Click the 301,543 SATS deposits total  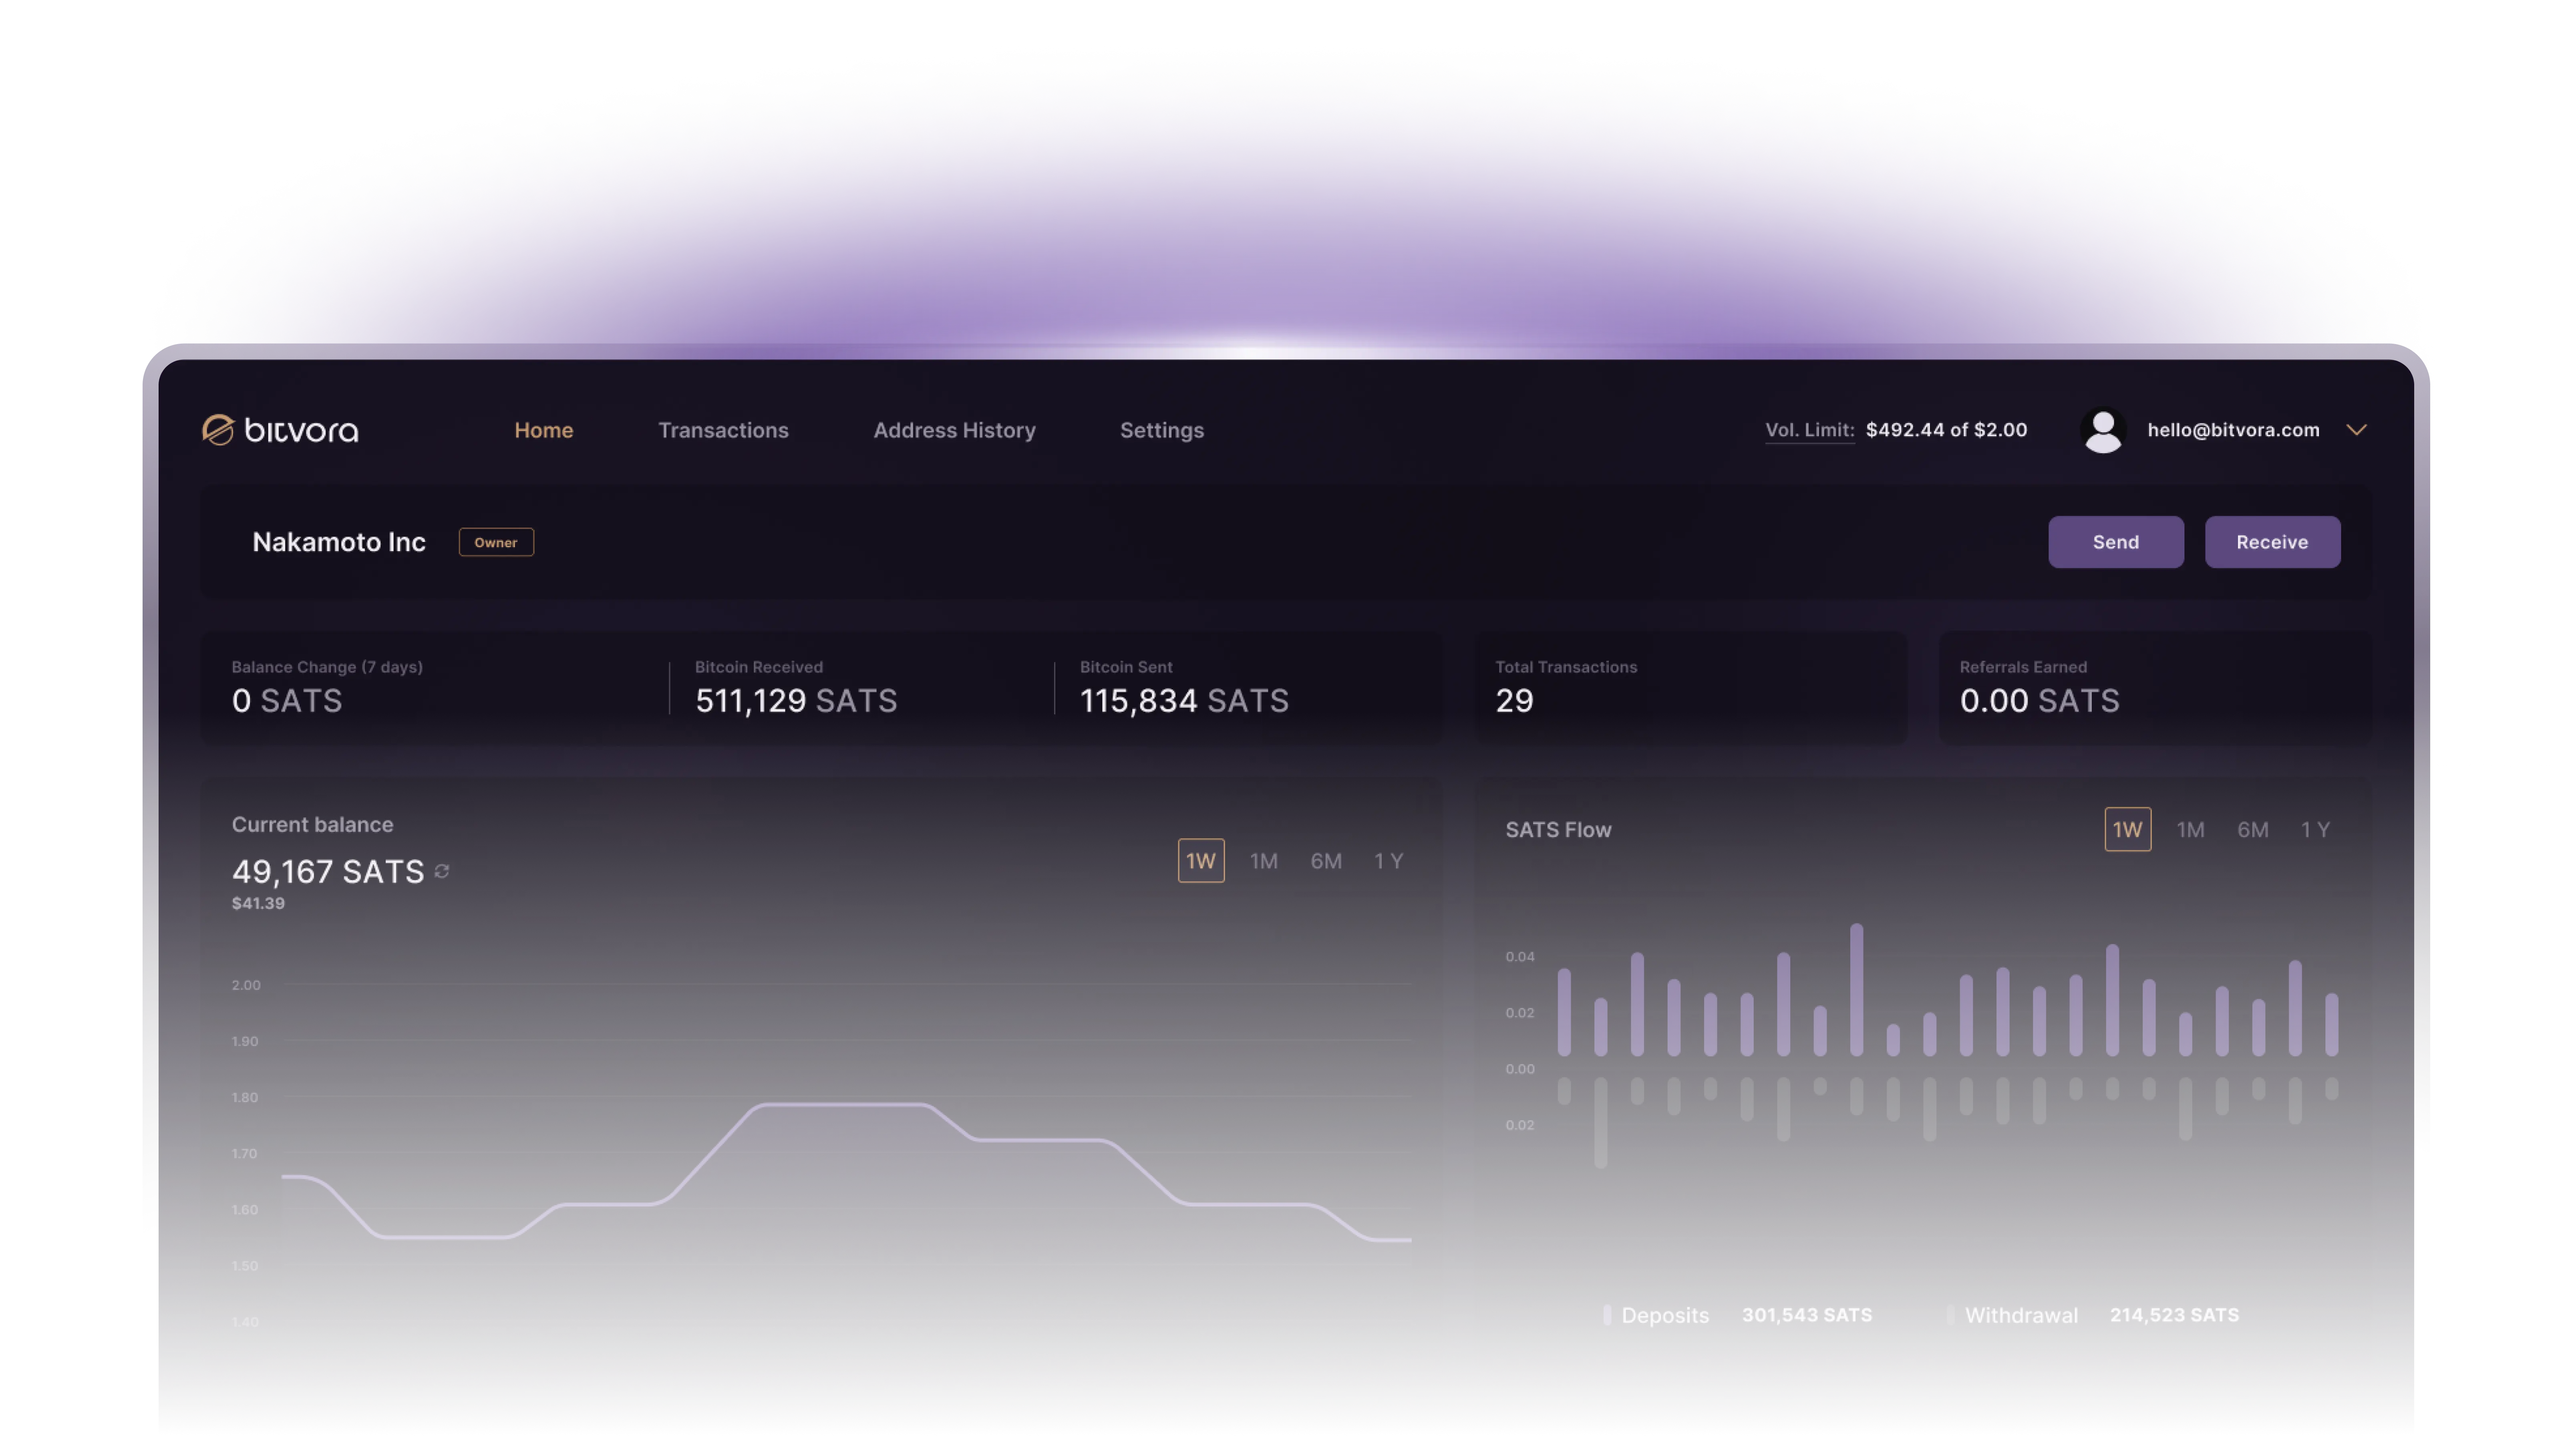1807,1315
